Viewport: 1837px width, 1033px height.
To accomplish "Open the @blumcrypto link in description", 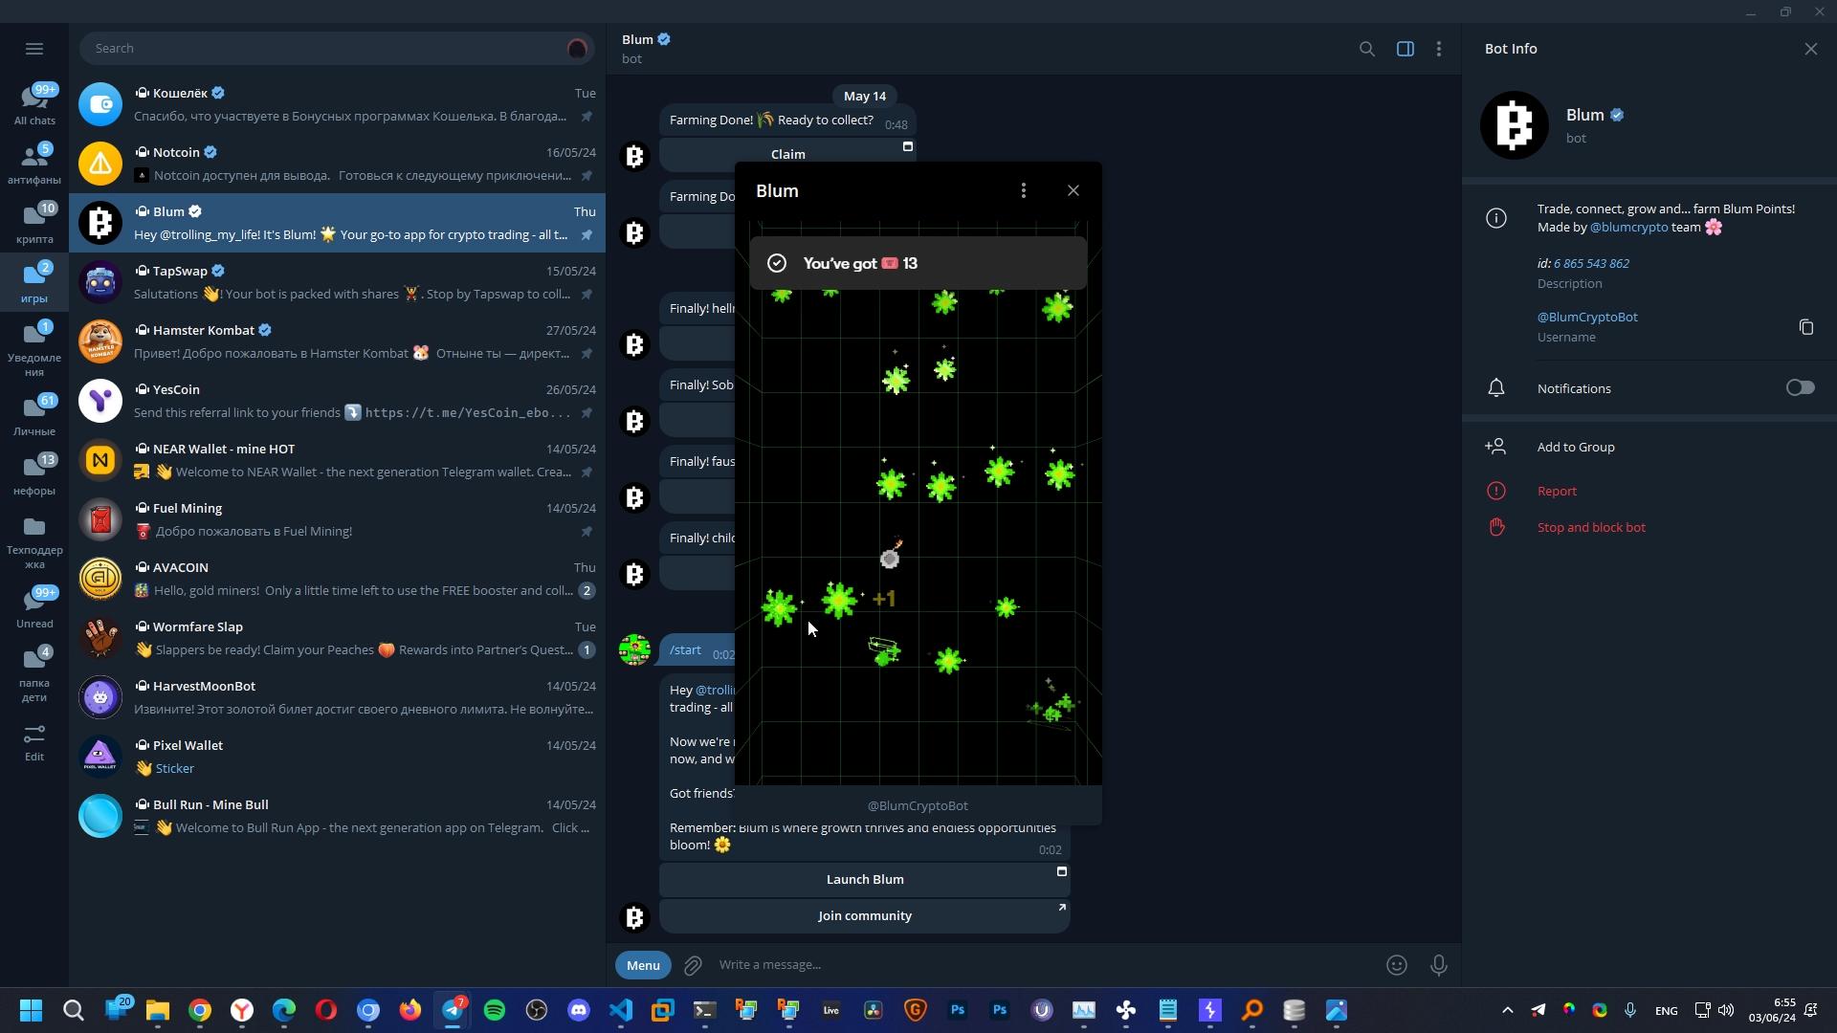I will 1628,228.
